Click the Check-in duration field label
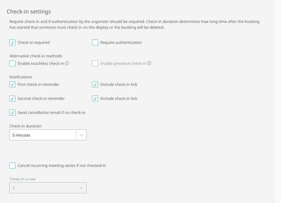 click(x=25, y=126)
